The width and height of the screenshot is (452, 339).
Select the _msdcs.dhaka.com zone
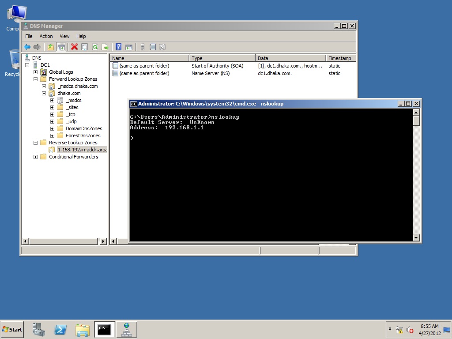(78, 86)
